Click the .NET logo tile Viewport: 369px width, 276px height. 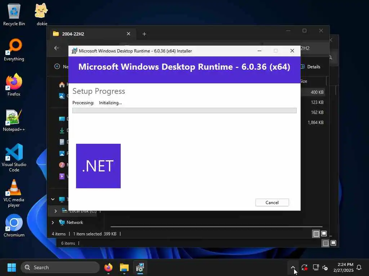click(x=98, y=166)
